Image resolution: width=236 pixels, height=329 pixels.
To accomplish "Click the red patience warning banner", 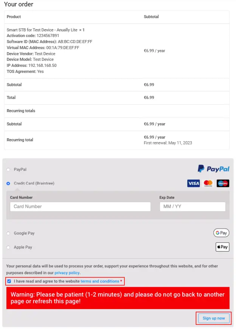I will (x=118, y=298).
